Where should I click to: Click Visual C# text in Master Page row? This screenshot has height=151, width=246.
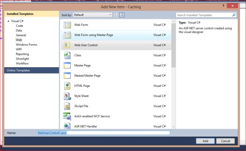[159, 65]
